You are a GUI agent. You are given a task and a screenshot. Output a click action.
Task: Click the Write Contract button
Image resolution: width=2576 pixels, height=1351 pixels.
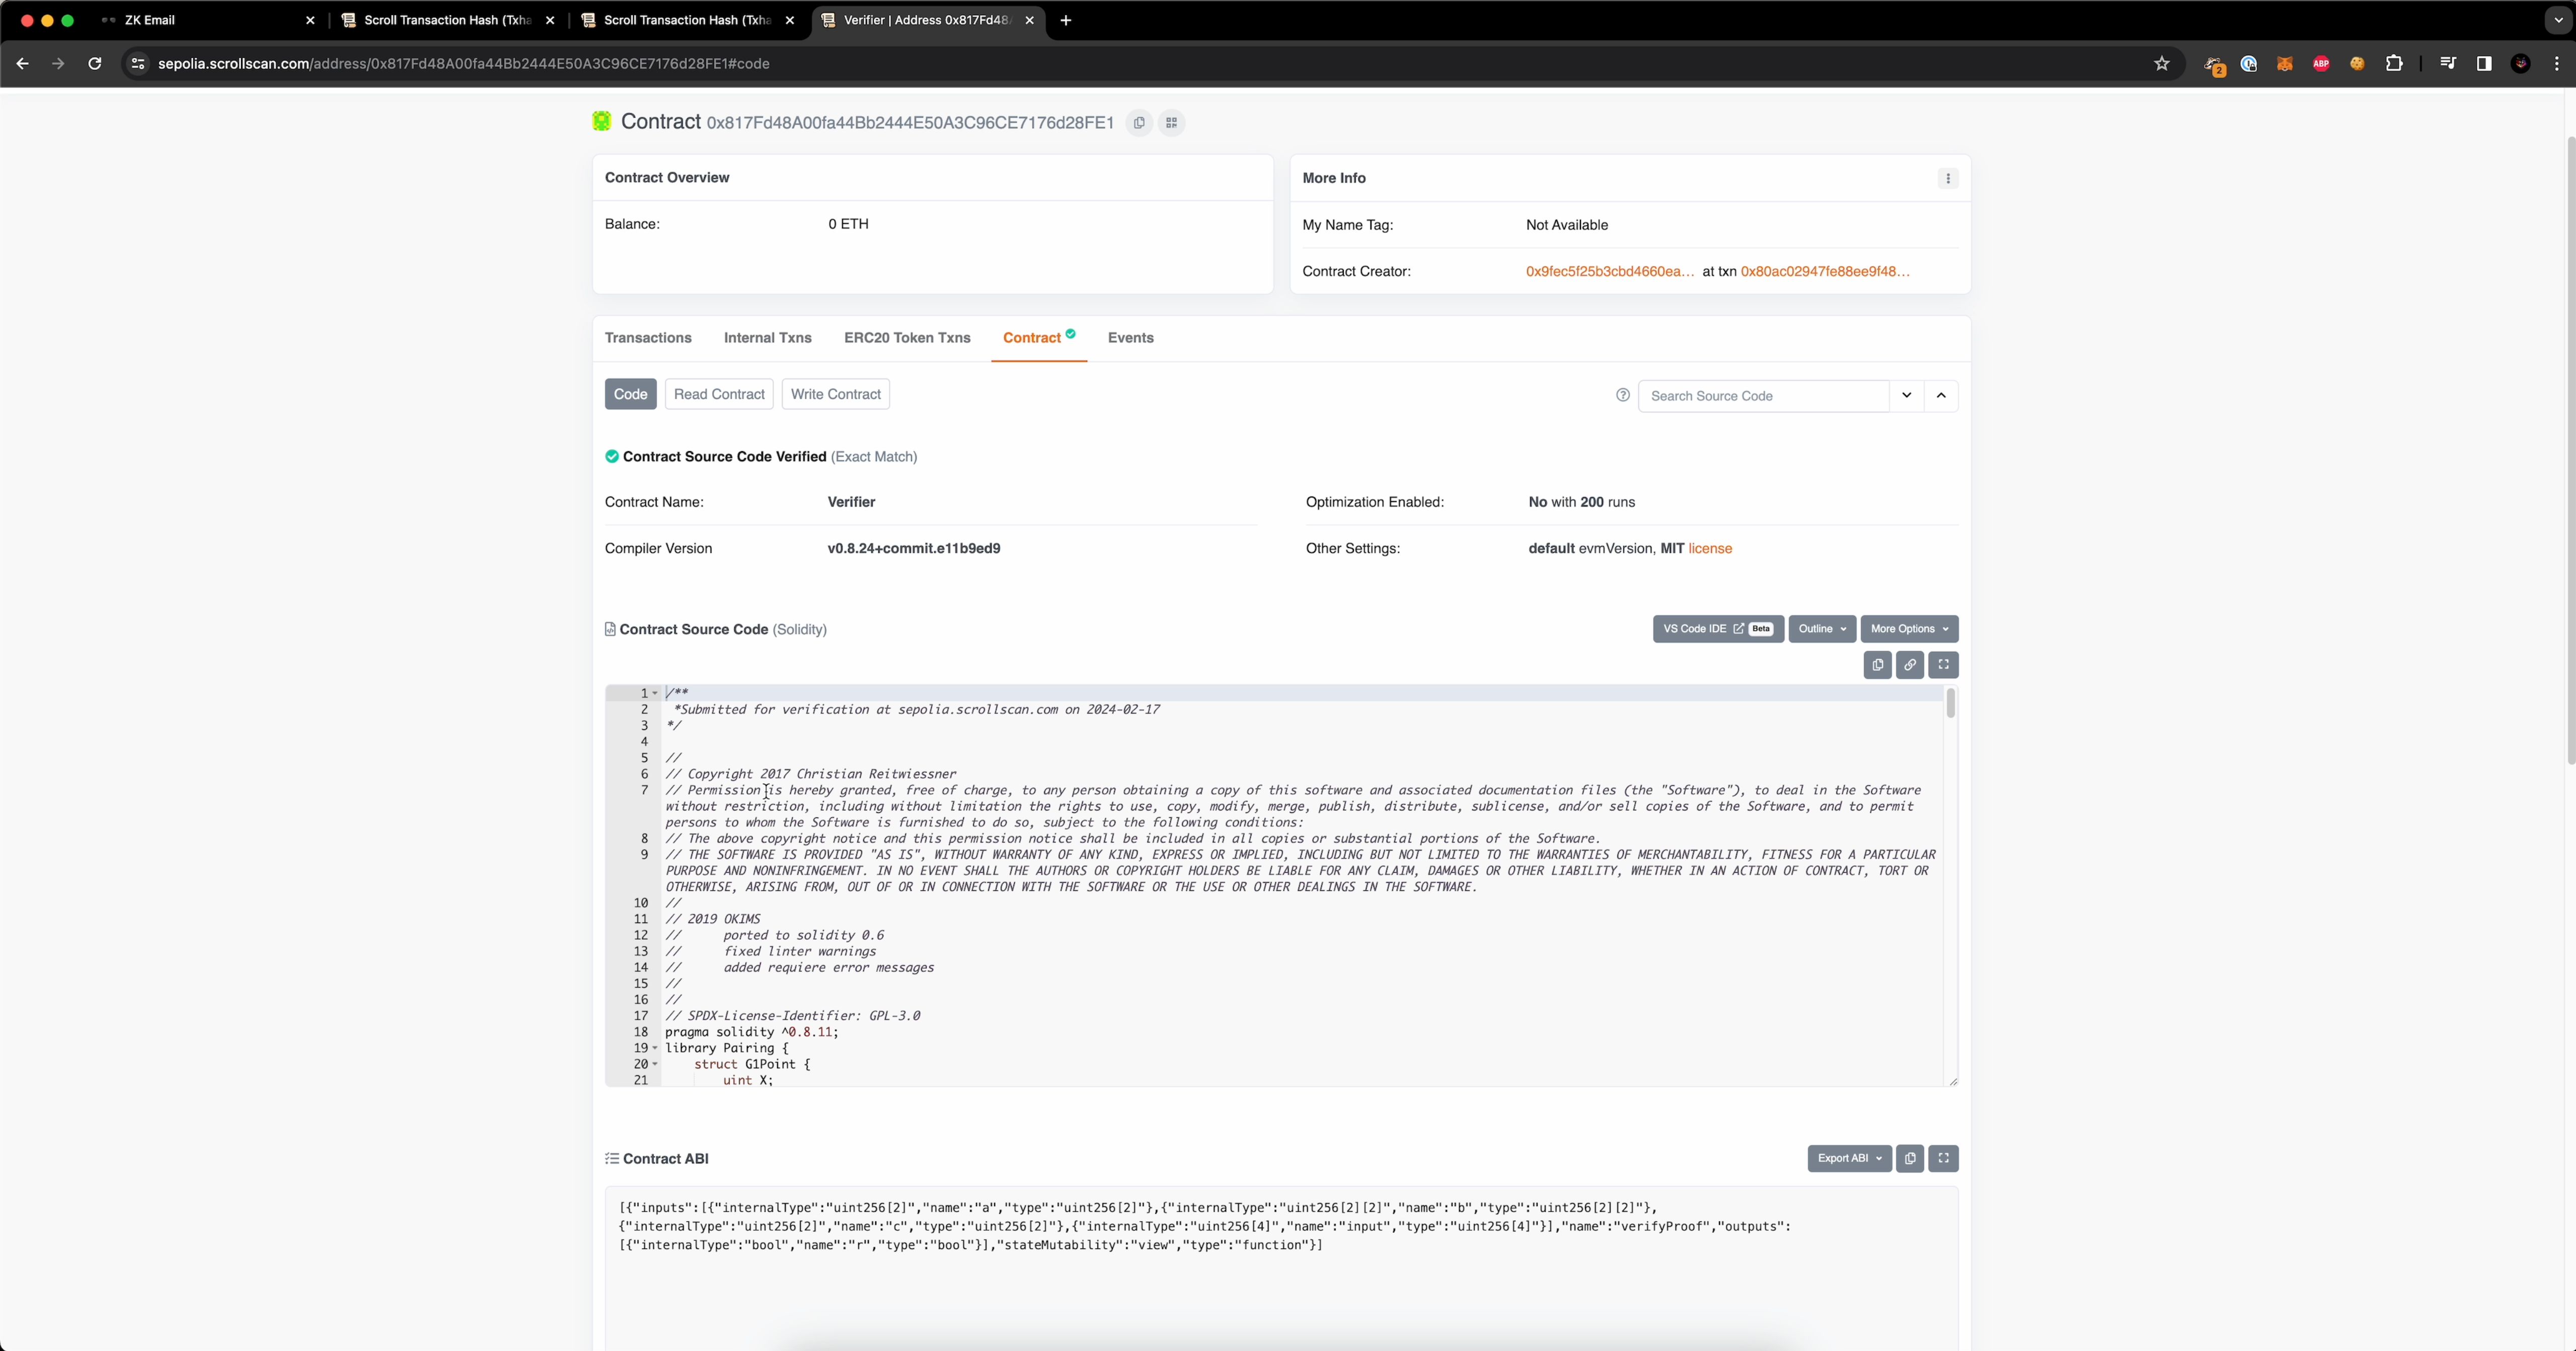pyautogui.click(x=835, y=393)
